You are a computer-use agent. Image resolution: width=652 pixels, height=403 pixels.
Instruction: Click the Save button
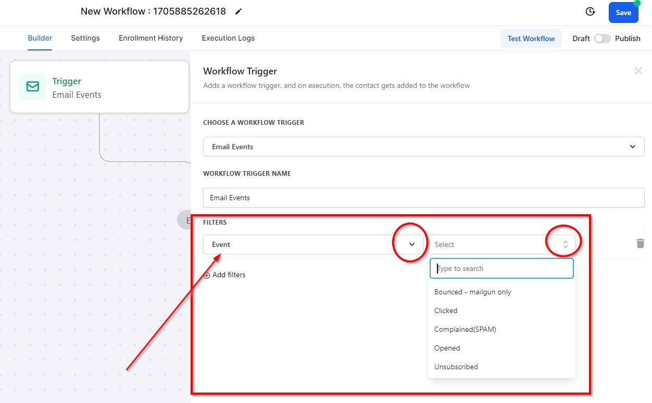[623, 12]
